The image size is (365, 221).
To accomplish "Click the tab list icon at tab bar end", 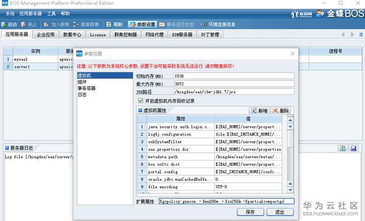I will point(361,35).
